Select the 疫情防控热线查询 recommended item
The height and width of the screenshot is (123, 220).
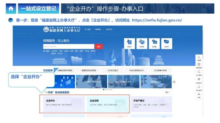[89, 70]
